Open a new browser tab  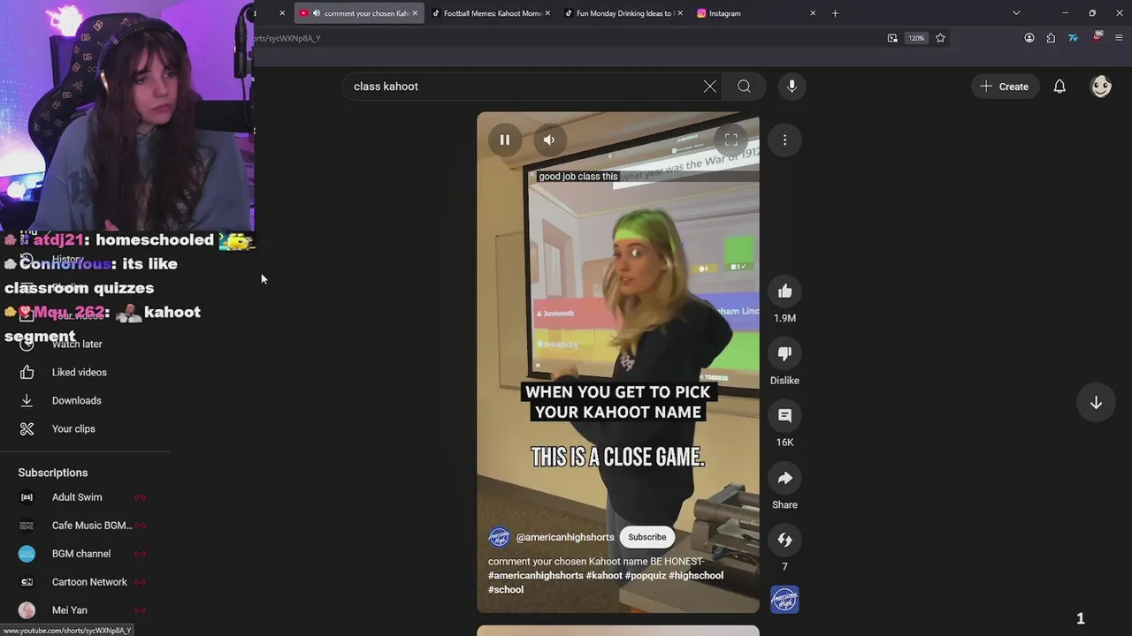[x=835, y=13]
